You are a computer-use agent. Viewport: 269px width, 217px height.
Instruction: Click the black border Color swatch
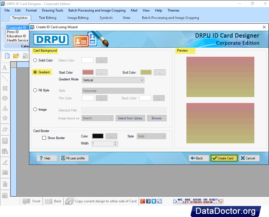tap(98, 136)
